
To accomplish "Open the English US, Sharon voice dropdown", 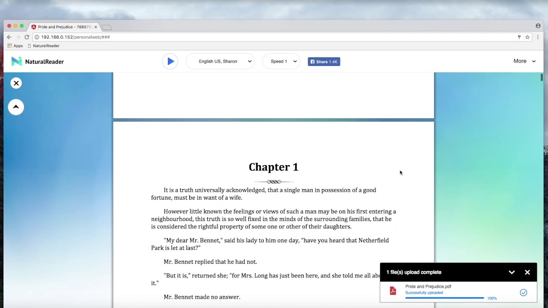I will (220, 62).
